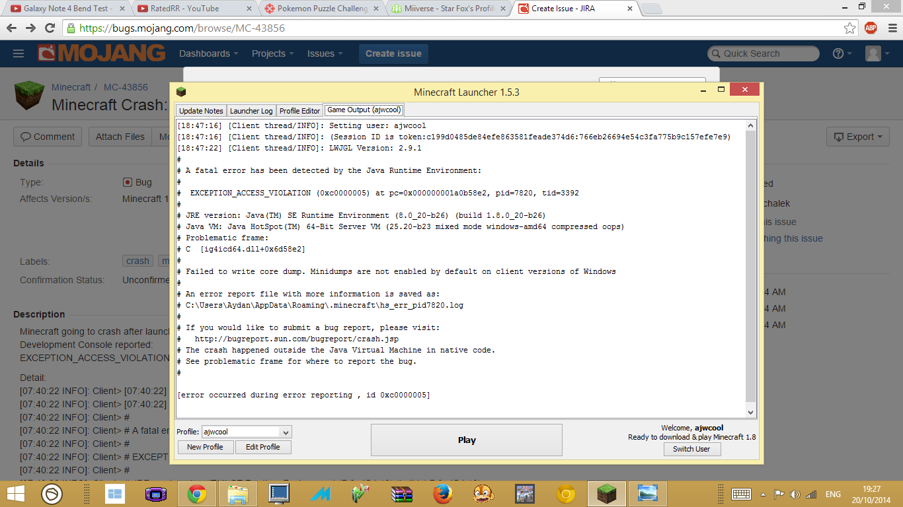This screenshot has width=903, height=507.
Task: Click the game output scrollbar up arrow
Action: 750,125
